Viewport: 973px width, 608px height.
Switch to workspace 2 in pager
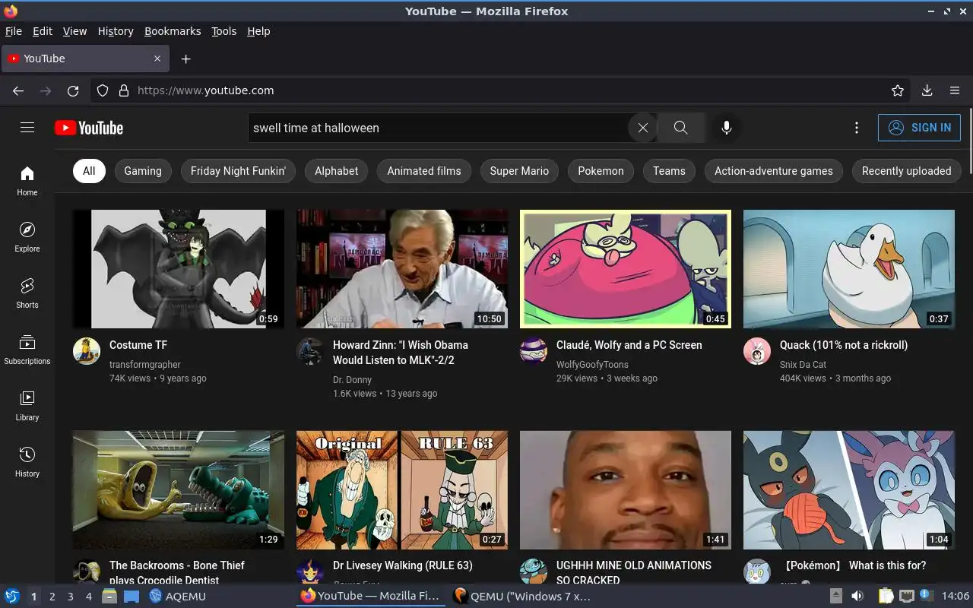52,597
